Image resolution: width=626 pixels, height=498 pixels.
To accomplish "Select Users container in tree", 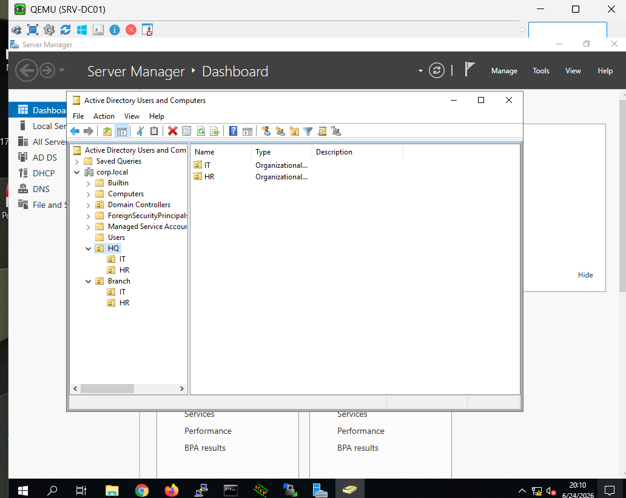I will [x=116, y=237].
